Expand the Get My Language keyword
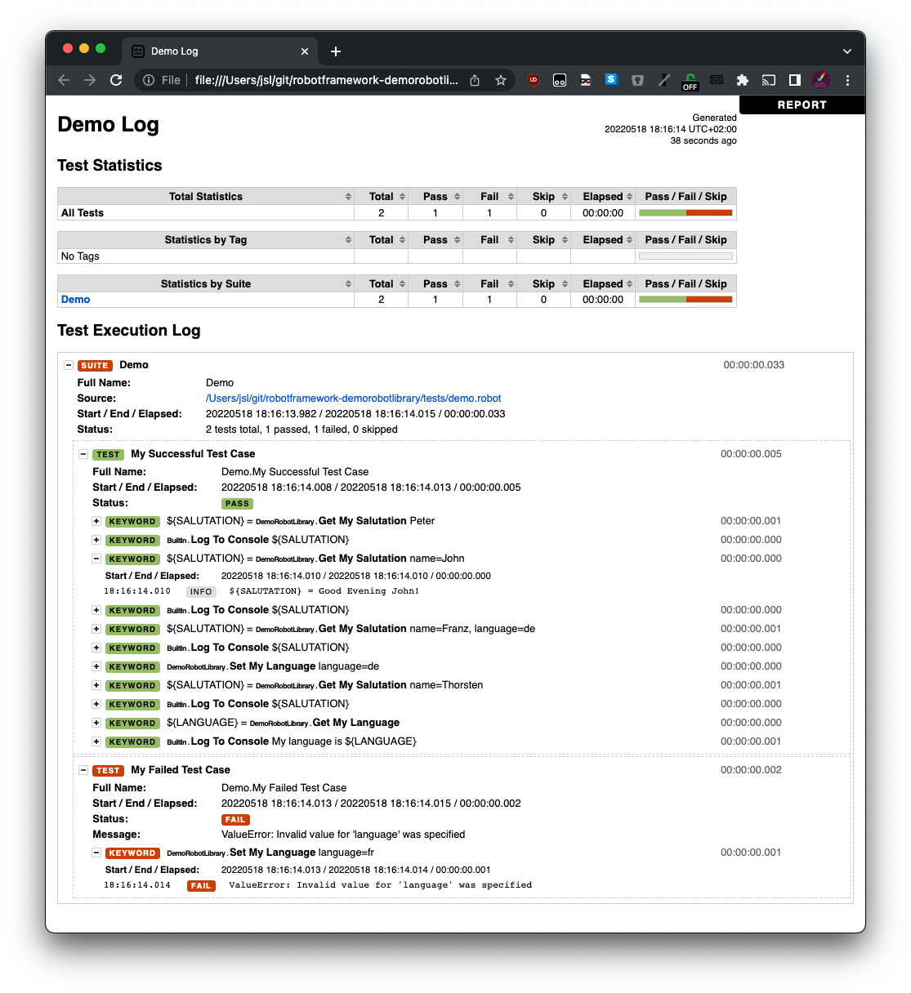The image size is (911, 993). 96,723
